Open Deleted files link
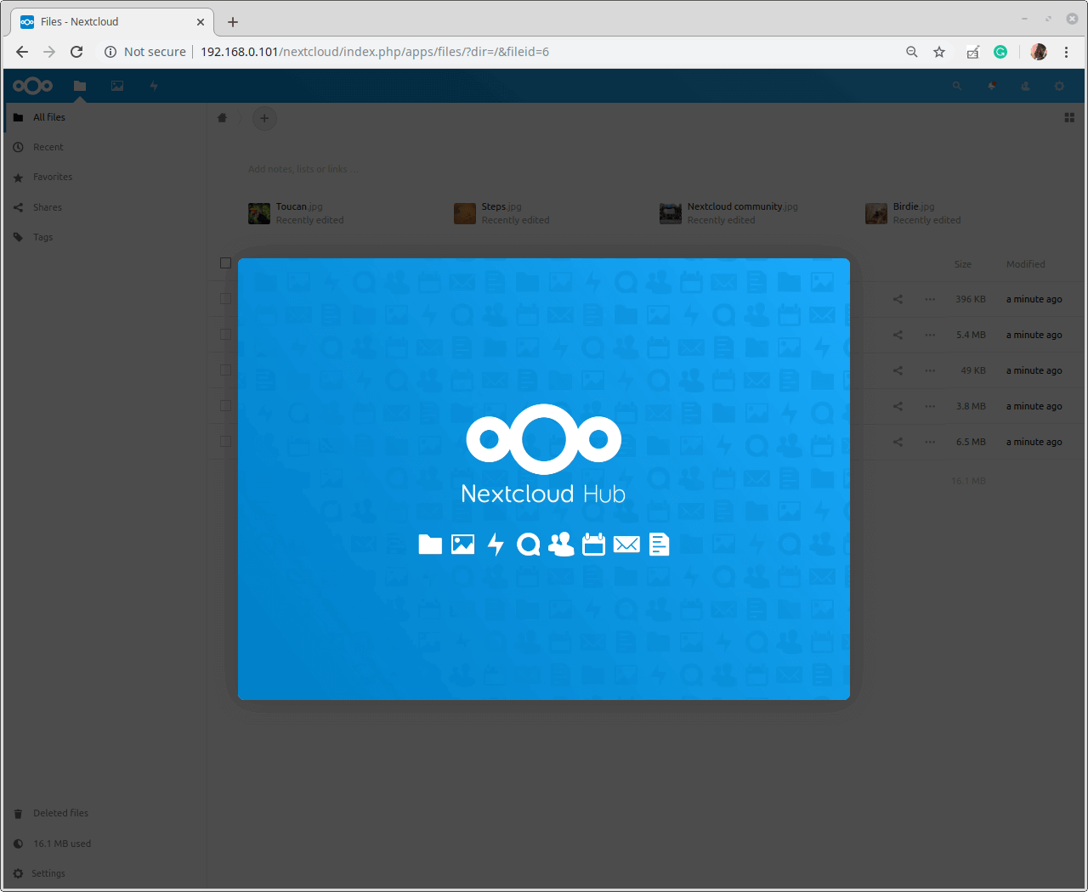 click(x=60, y=813)
